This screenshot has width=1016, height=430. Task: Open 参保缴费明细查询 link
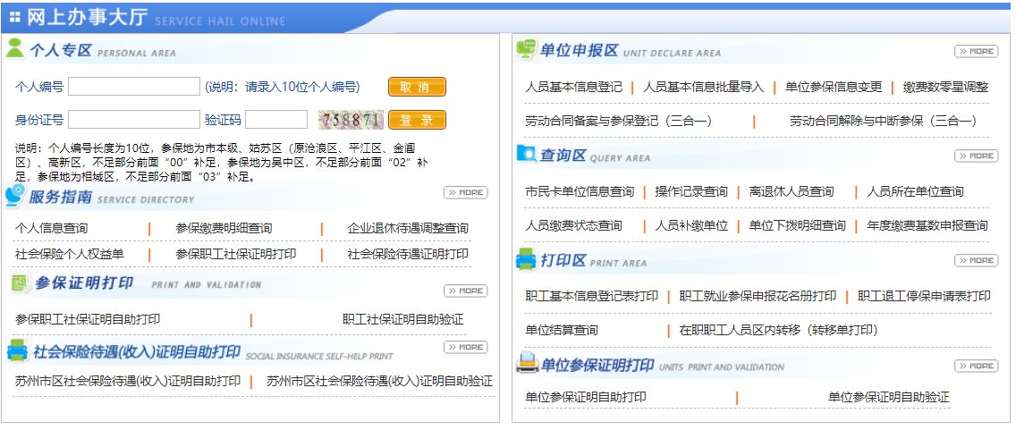click(x=224, y=229)
